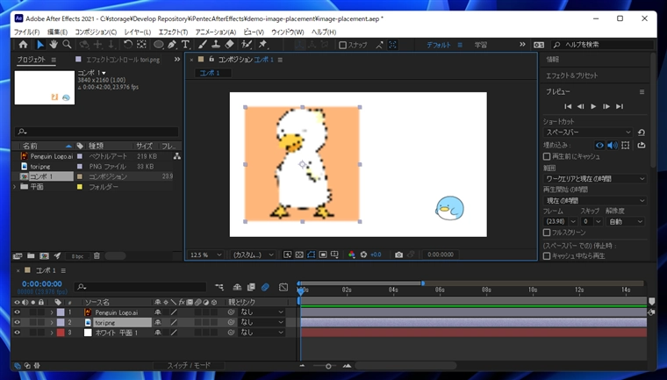Screen dimensions: 667x380
Task: Jump to the last frame
Action: (x=620, y=106)
